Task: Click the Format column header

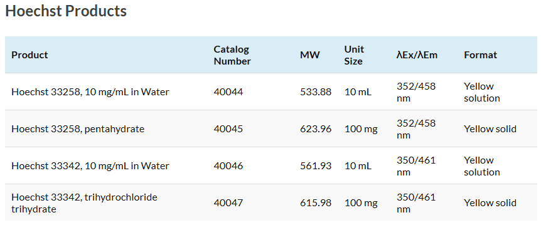Action: click(x=481, y=55)
